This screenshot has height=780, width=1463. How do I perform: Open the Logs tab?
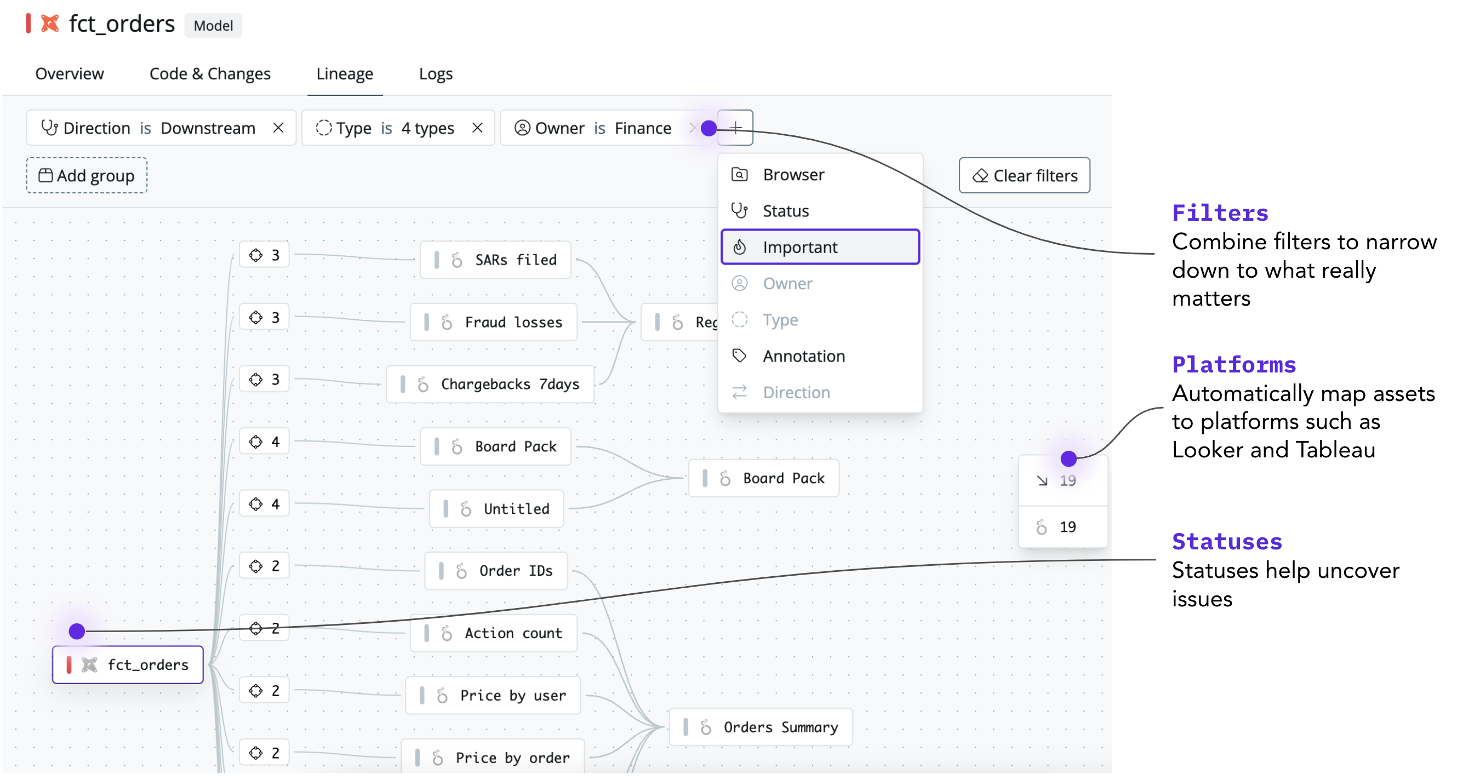(435, 74)
